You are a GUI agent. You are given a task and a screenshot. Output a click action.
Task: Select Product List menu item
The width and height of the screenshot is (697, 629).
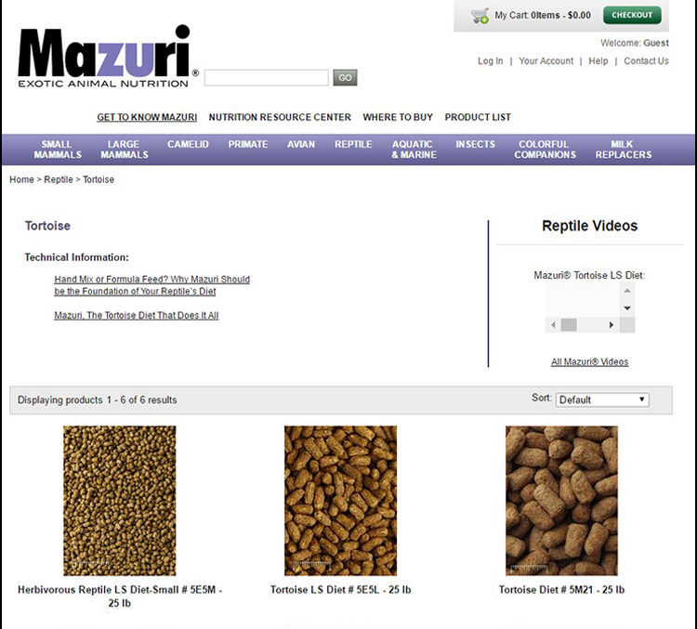(478, 117)
